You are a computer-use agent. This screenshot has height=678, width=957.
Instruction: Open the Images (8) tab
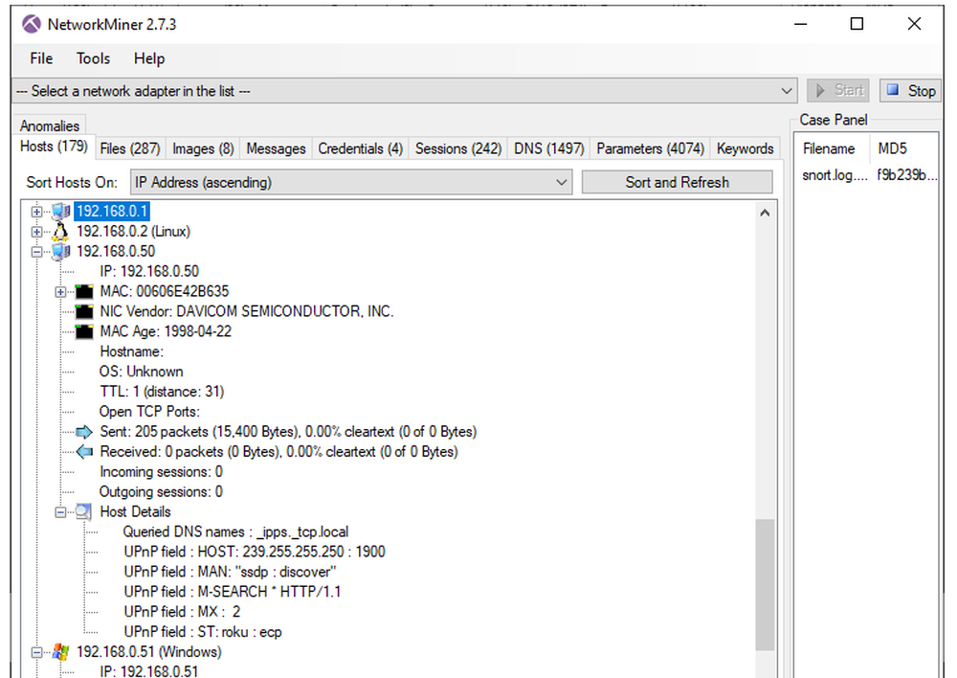tap(203, 148)
